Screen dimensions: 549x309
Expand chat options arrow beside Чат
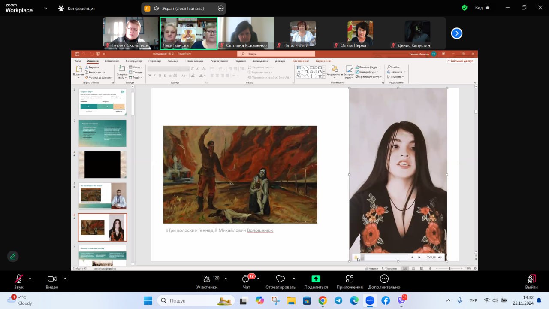258,279
